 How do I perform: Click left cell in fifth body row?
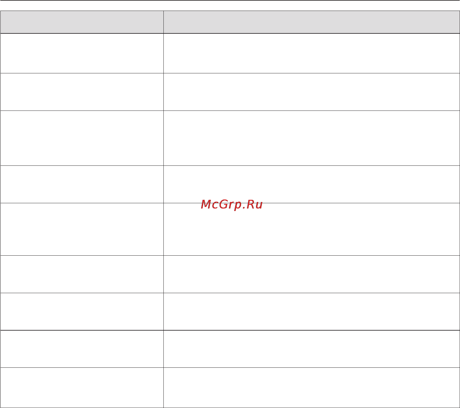[82, 229]
